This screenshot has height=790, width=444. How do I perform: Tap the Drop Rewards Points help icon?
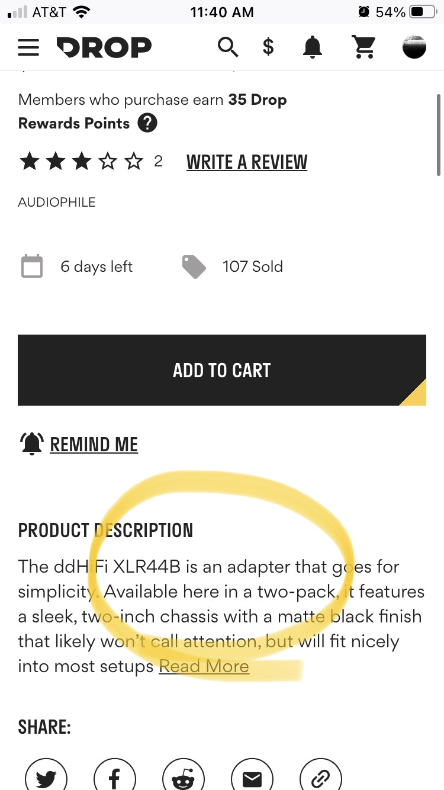pos(147,123)
